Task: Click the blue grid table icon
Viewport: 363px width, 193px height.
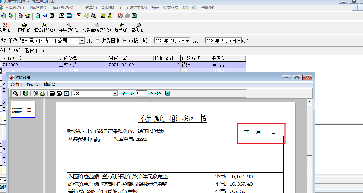Action: (69, 16)
